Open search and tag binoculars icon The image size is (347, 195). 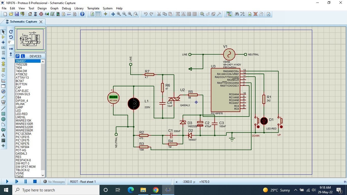(237, 14)
